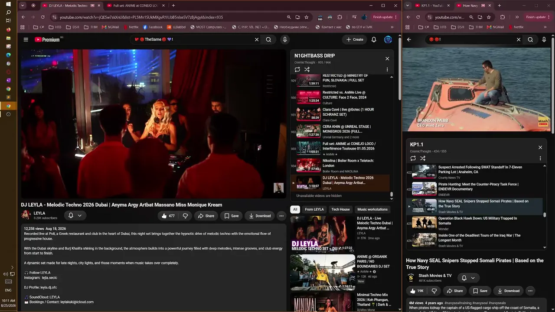
Task: Open the Facebook bookmark
Action: tap(153, 27)
